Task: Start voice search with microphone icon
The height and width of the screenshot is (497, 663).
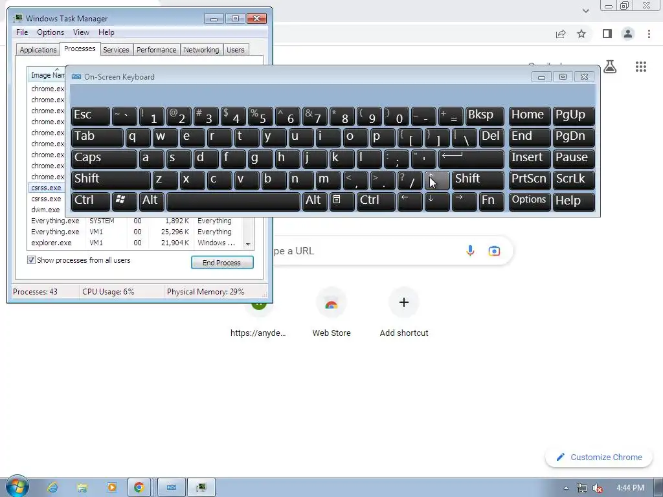Action: click(x=470, y=250)
